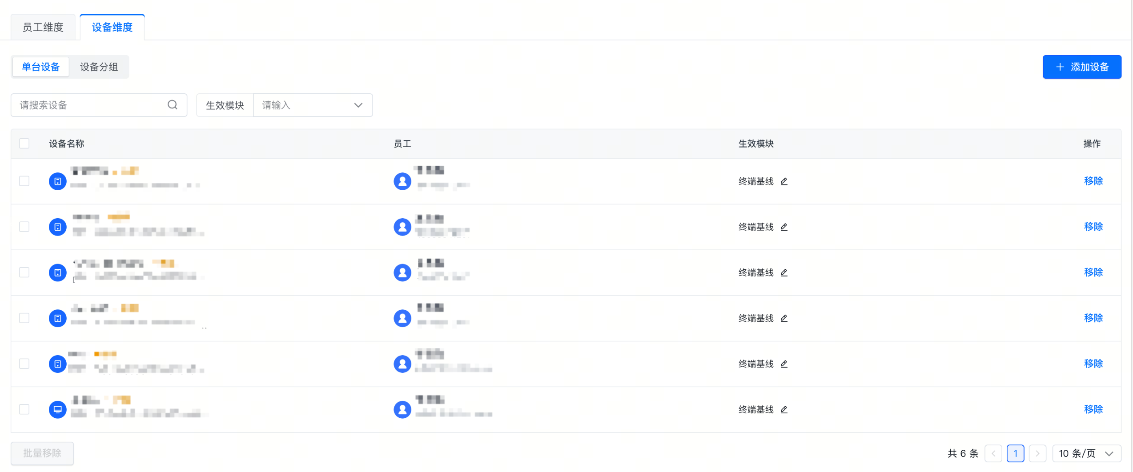Check the first device row checkbox

pyautogui.click(x=24, y=181)
